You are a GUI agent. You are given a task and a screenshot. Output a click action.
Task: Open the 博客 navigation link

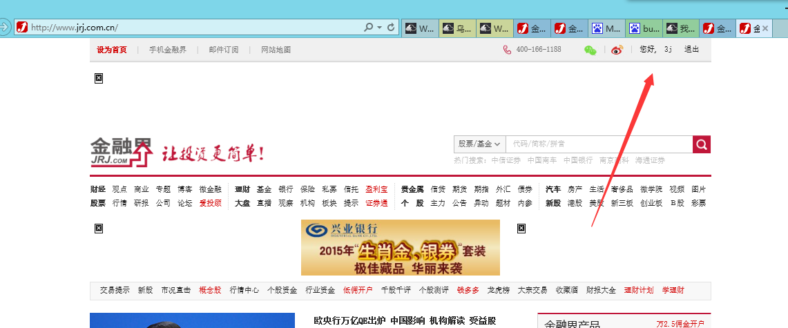click(x=185, y=189)
